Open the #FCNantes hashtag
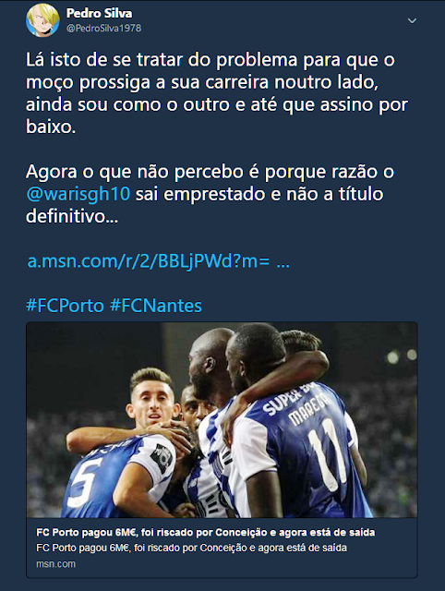Viewport: 445px width, 591px height. (156, 306)
